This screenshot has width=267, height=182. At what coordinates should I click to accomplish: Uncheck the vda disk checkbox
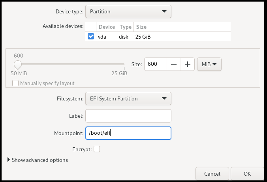(91, 37)
